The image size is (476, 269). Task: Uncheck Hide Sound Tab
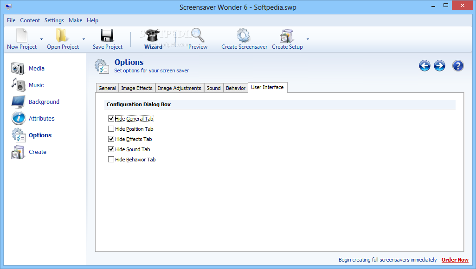pos(111,149)
